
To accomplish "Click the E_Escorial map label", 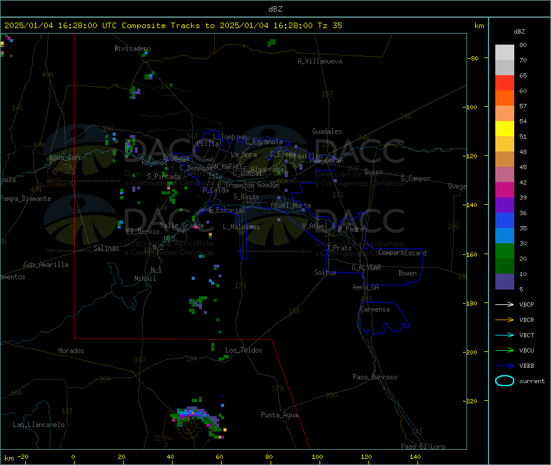I will [227, 210].
